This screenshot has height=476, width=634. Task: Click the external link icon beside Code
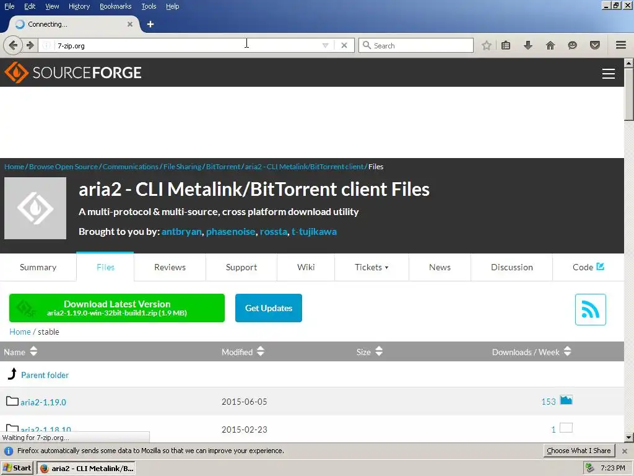[x=601, y=267]
